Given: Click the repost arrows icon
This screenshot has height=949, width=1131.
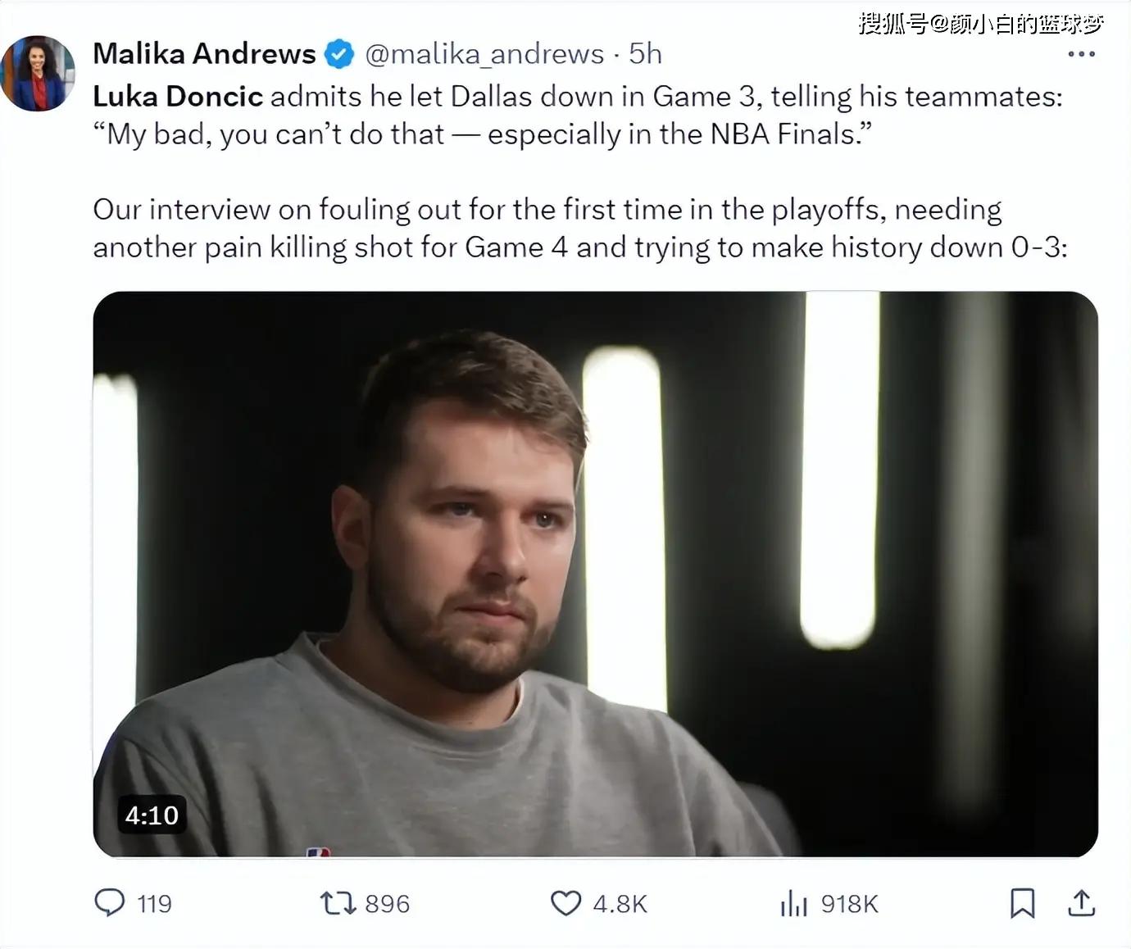Looking at the screenshot, I should 337,903.
